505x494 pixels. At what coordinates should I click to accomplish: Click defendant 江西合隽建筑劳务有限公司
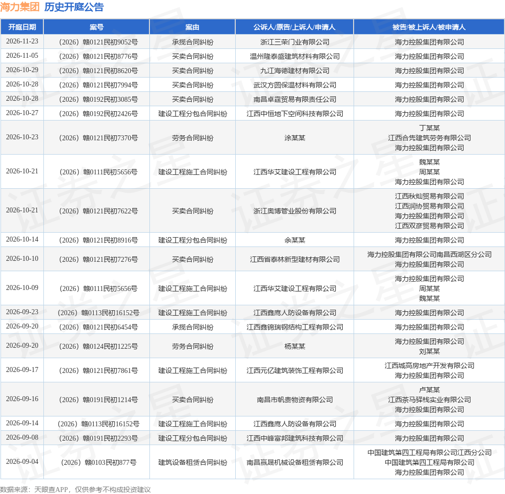[x=430, y=138]
